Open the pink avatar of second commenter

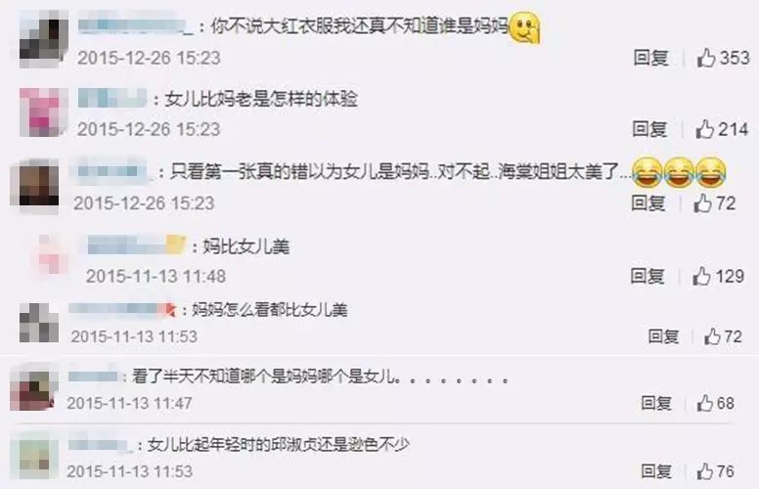(x=42, y=112)
